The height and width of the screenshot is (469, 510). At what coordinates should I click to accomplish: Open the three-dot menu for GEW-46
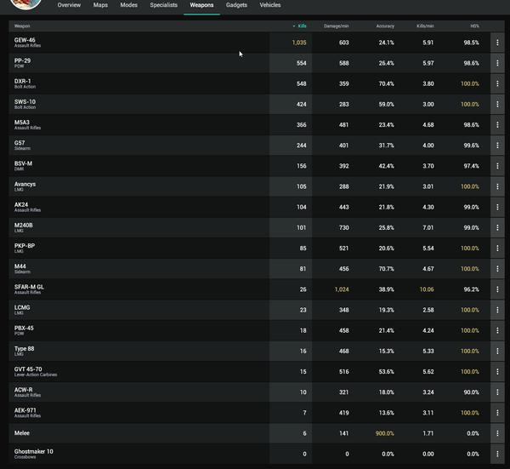(x=497, y=42)
